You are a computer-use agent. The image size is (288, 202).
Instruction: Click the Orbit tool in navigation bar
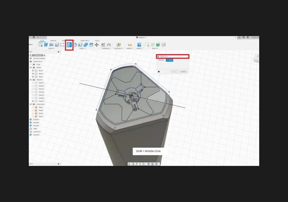point(129,164)
